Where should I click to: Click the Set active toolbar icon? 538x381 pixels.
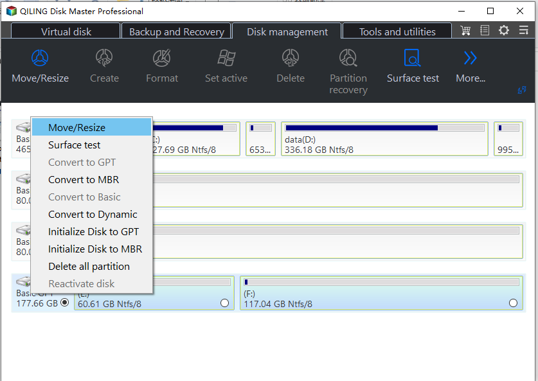(x=226, y=58)
